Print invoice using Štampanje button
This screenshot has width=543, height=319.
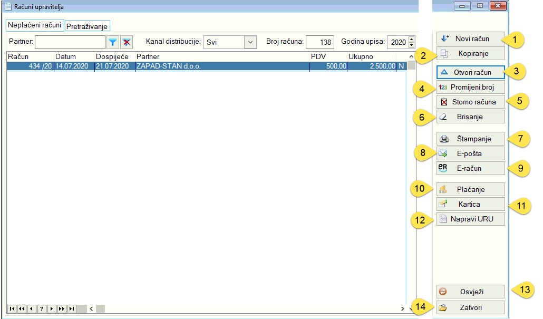pyautogui.click(x=471, y=139)
